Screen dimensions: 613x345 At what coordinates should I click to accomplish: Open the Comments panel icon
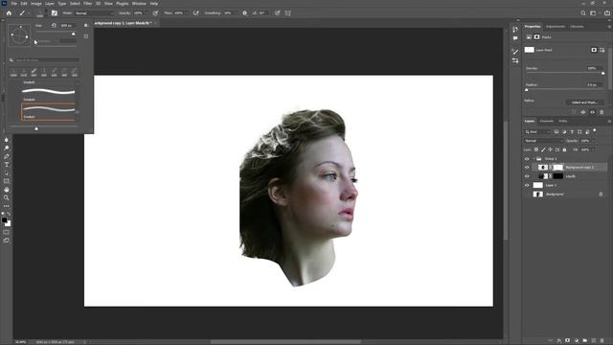[x=515, y=38]
